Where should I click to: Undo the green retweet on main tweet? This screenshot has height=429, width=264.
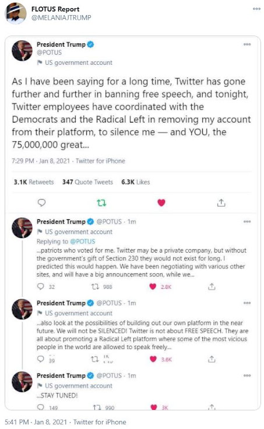pos(101,203)
